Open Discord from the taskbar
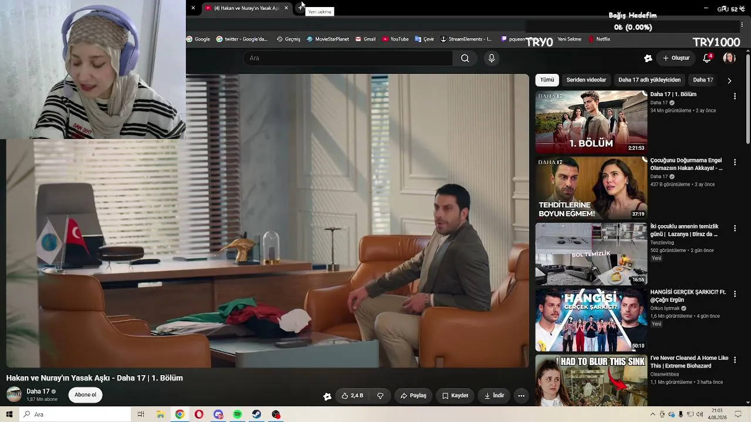 click(218, 414)
